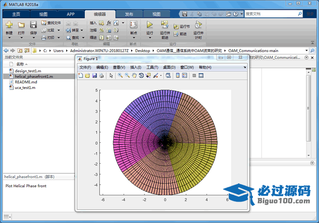The width and height of the screenshot is (319, 223).
Task: Click the Breakpoints (断点) icon
Action: click(133, 25)
